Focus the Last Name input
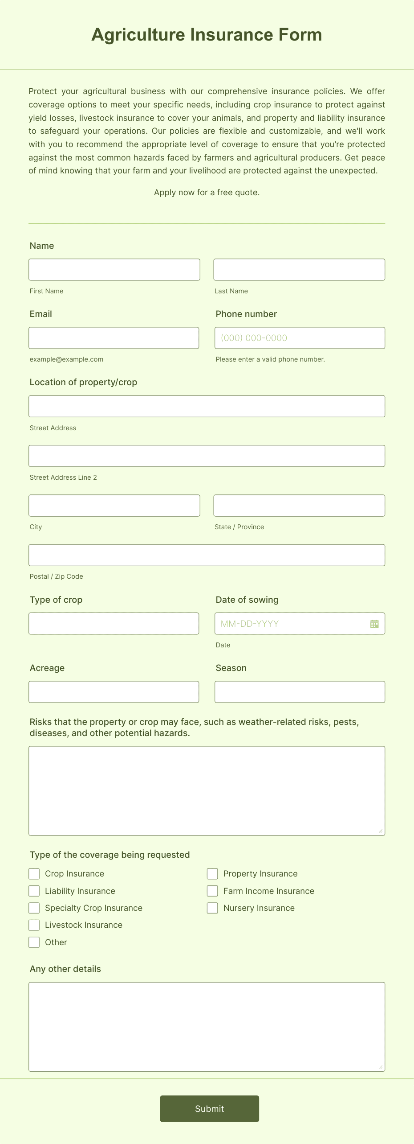Image resolution: width=414 pixels, height=1144 pixels. [299, 269]
